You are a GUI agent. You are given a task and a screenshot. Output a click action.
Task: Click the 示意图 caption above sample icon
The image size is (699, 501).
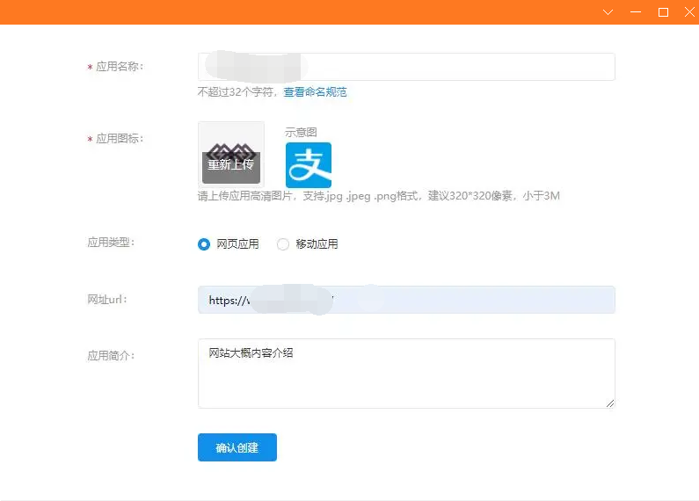click(x=301, y=132)
